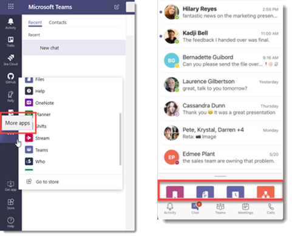
Task: Open the Trello app in sidebar
Action: (x=10, y=42)
